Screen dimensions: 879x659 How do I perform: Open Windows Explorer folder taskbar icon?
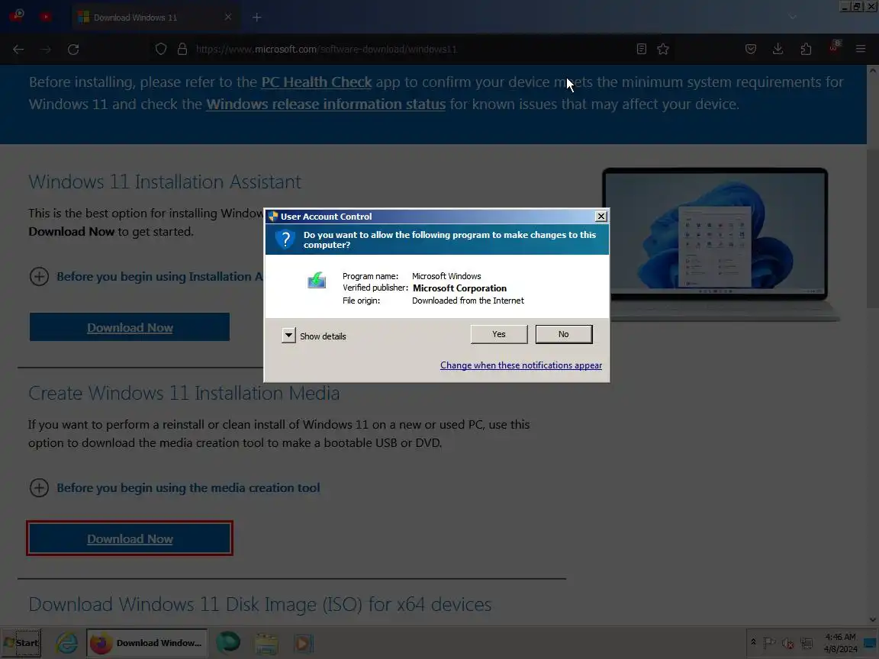click(266, 643)
